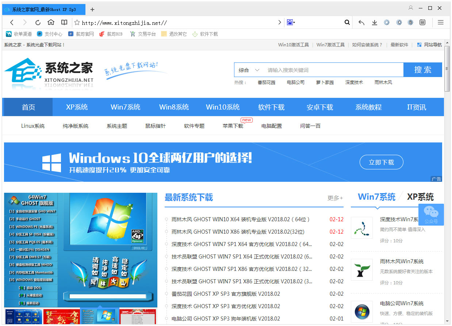Open the downloads arrow icon in toolbar
Viewport: 452px width, 326px height.
tap(374, 23)
